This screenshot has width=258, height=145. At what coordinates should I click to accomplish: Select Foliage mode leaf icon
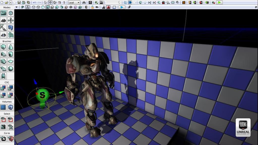point(11,35)
